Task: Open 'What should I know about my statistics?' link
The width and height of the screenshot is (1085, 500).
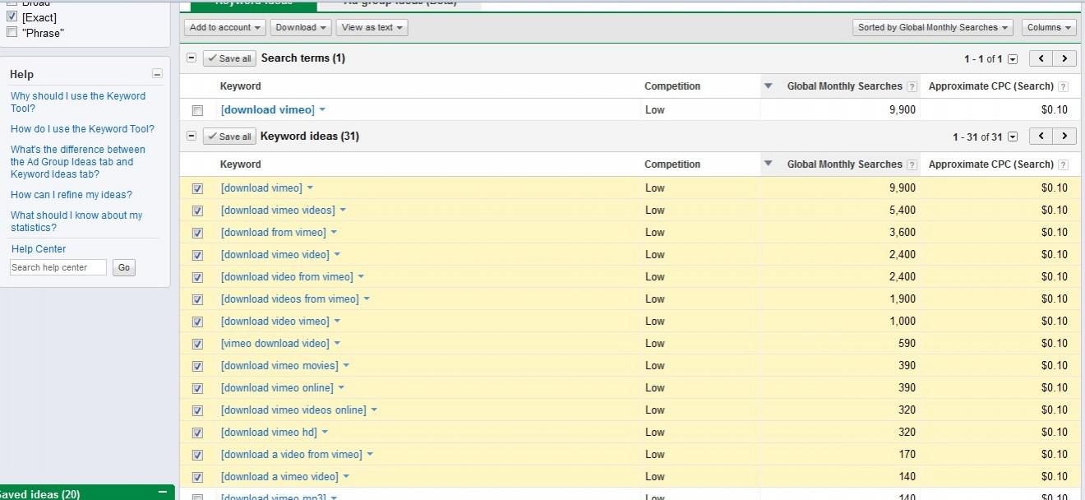Action: coord(76,221)
